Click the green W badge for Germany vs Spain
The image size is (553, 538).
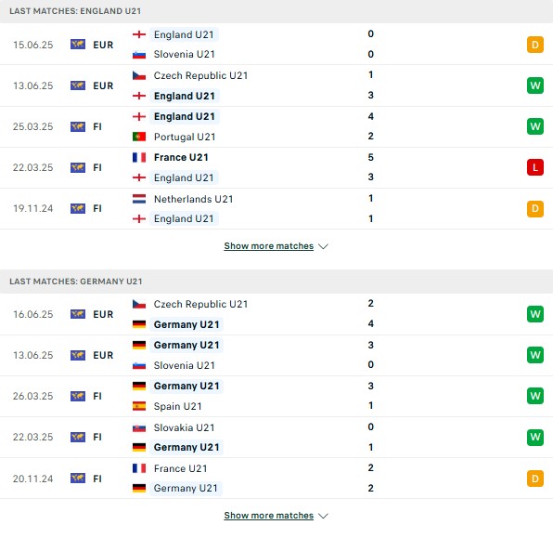coord(535,396)
